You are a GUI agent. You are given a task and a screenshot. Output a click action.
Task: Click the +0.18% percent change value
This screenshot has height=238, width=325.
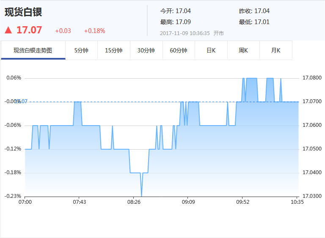(x=94, y=31)
